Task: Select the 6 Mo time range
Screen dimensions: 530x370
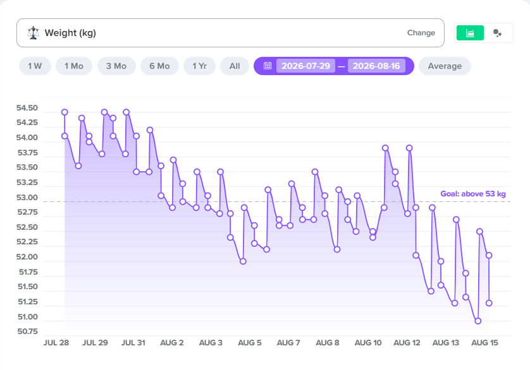Action: 159,66
